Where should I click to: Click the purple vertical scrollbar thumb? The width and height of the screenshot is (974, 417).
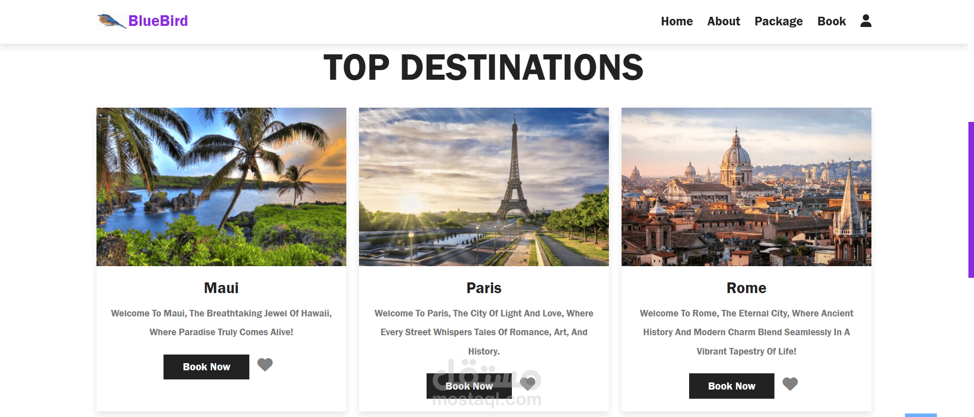[971, 200]
